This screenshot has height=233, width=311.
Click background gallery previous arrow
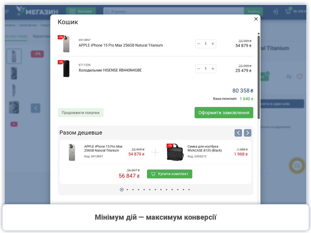pyautogui.click(x=36, y=108)
